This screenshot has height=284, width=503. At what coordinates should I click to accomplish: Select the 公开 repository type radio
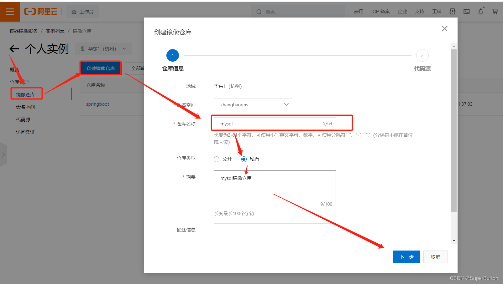coord(217,159)
